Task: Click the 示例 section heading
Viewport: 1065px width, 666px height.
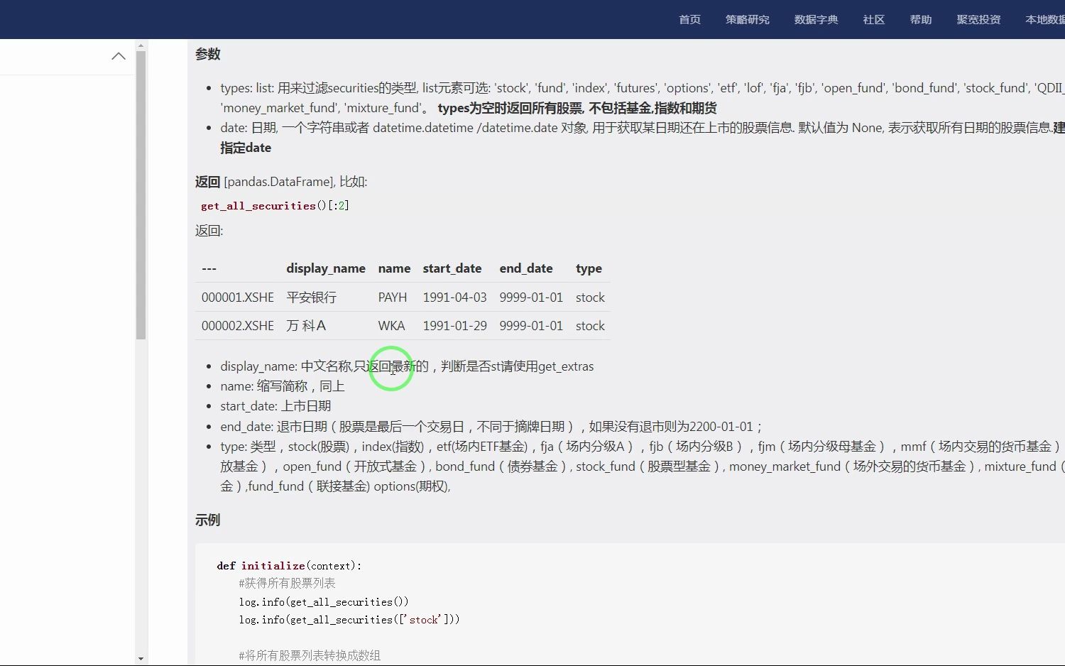Action: (208, 520)
